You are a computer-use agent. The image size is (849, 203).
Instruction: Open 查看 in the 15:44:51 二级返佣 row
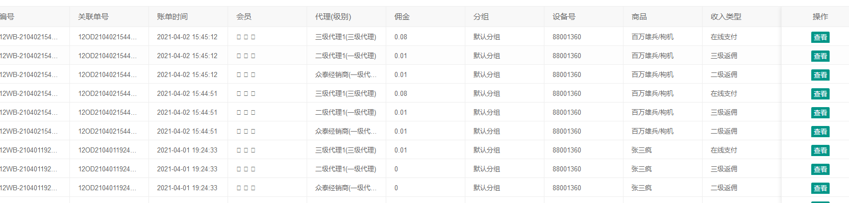pos(820,132)
